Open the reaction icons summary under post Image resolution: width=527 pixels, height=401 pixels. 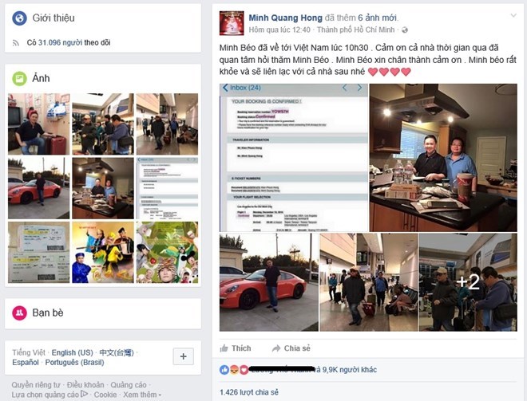pyautogui.click(x=234, y=370)
